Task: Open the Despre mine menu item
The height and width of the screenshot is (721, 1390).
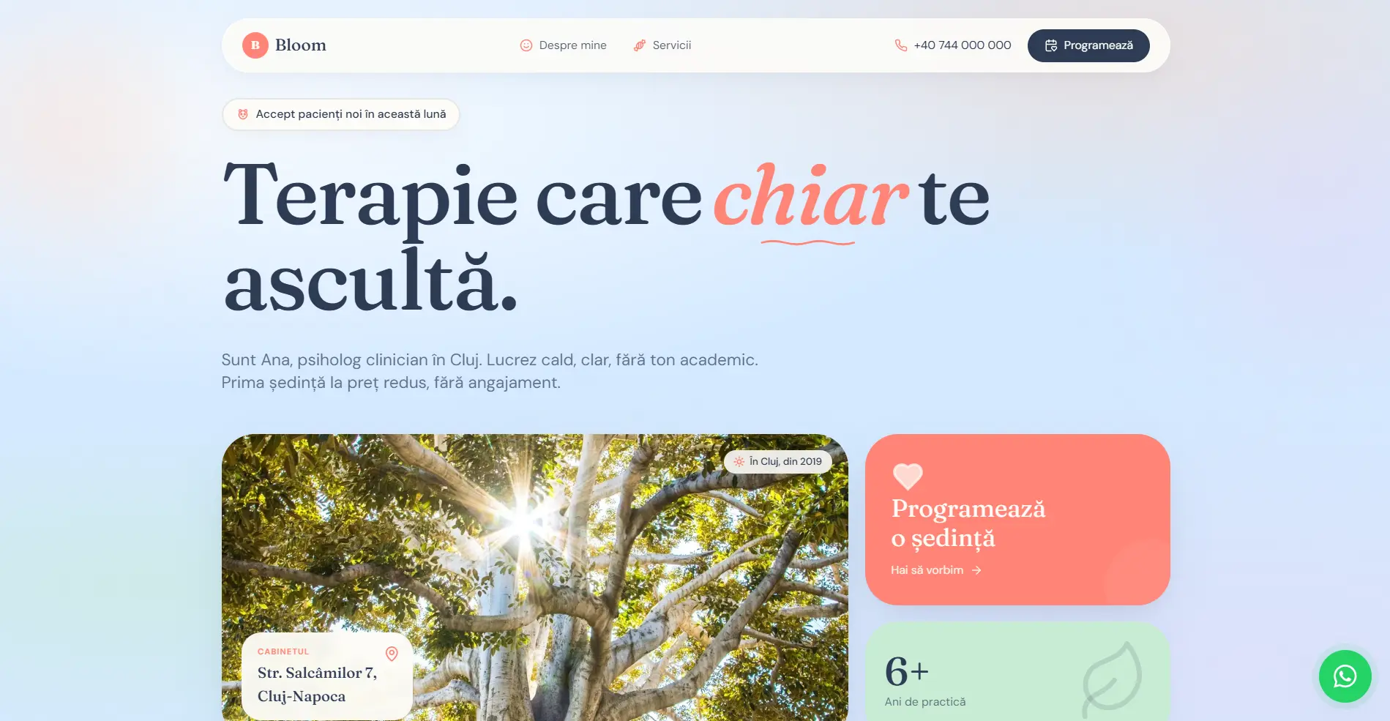Action: coord(564,45)
